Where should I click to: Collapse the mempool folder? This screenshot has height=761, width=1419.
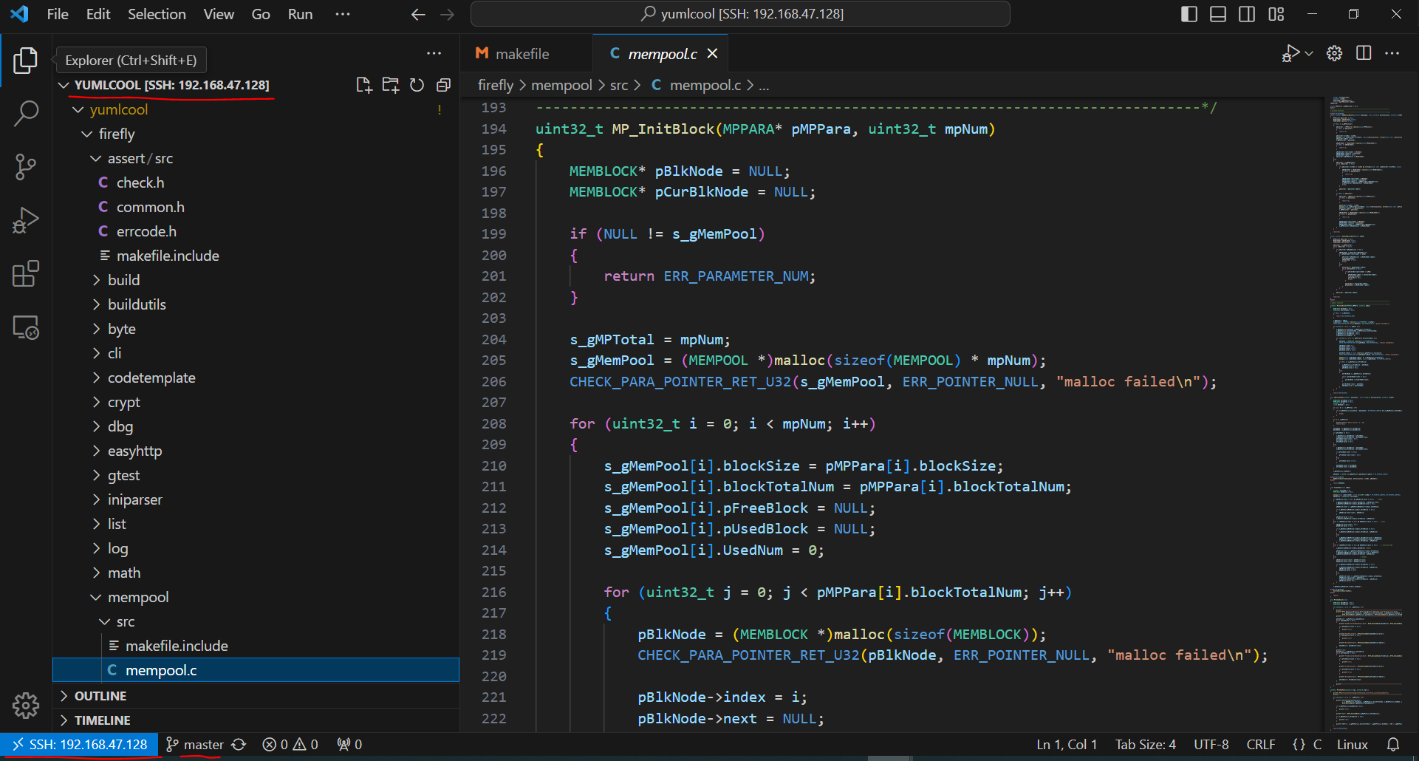pyautogui.click(x=137, y=597)
